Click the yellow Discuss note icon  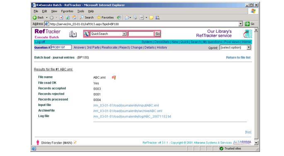[x=151, y=17]
